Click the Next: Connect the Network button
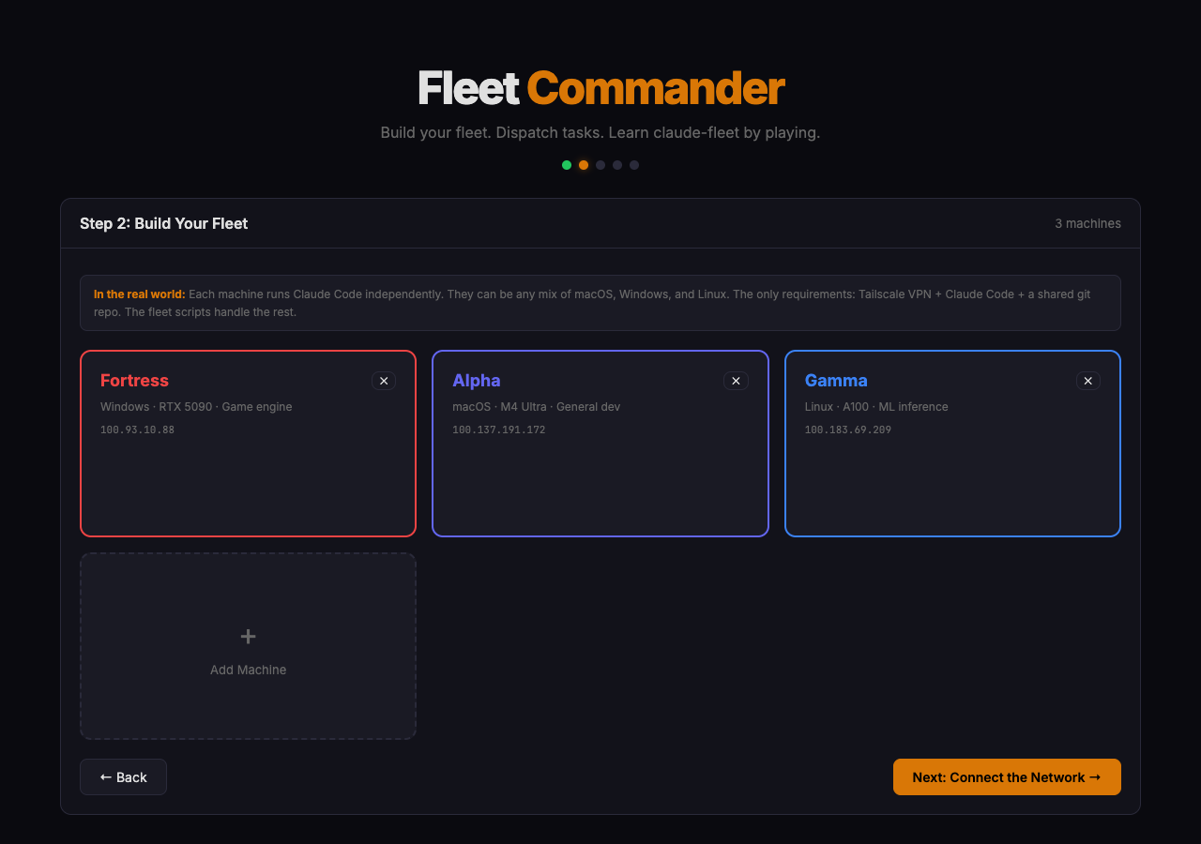Screen dimensions: 1201x844 pos(1007,776)
